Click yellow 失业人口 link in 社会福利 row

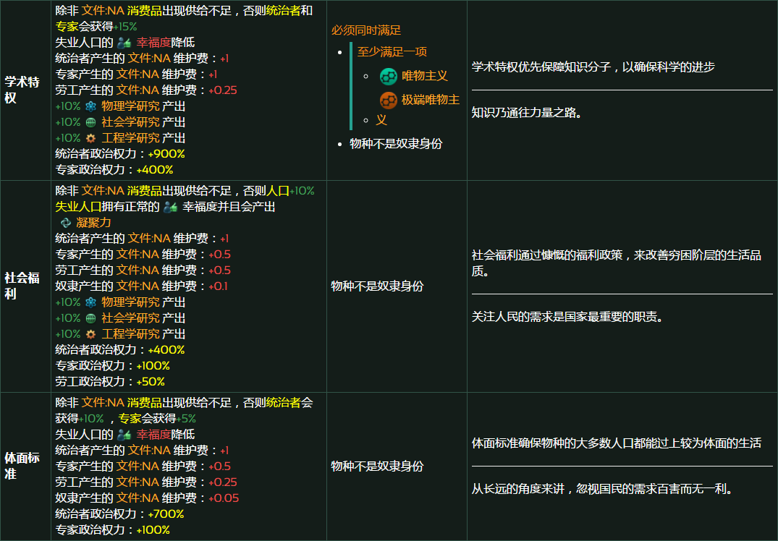coord(78,207)
